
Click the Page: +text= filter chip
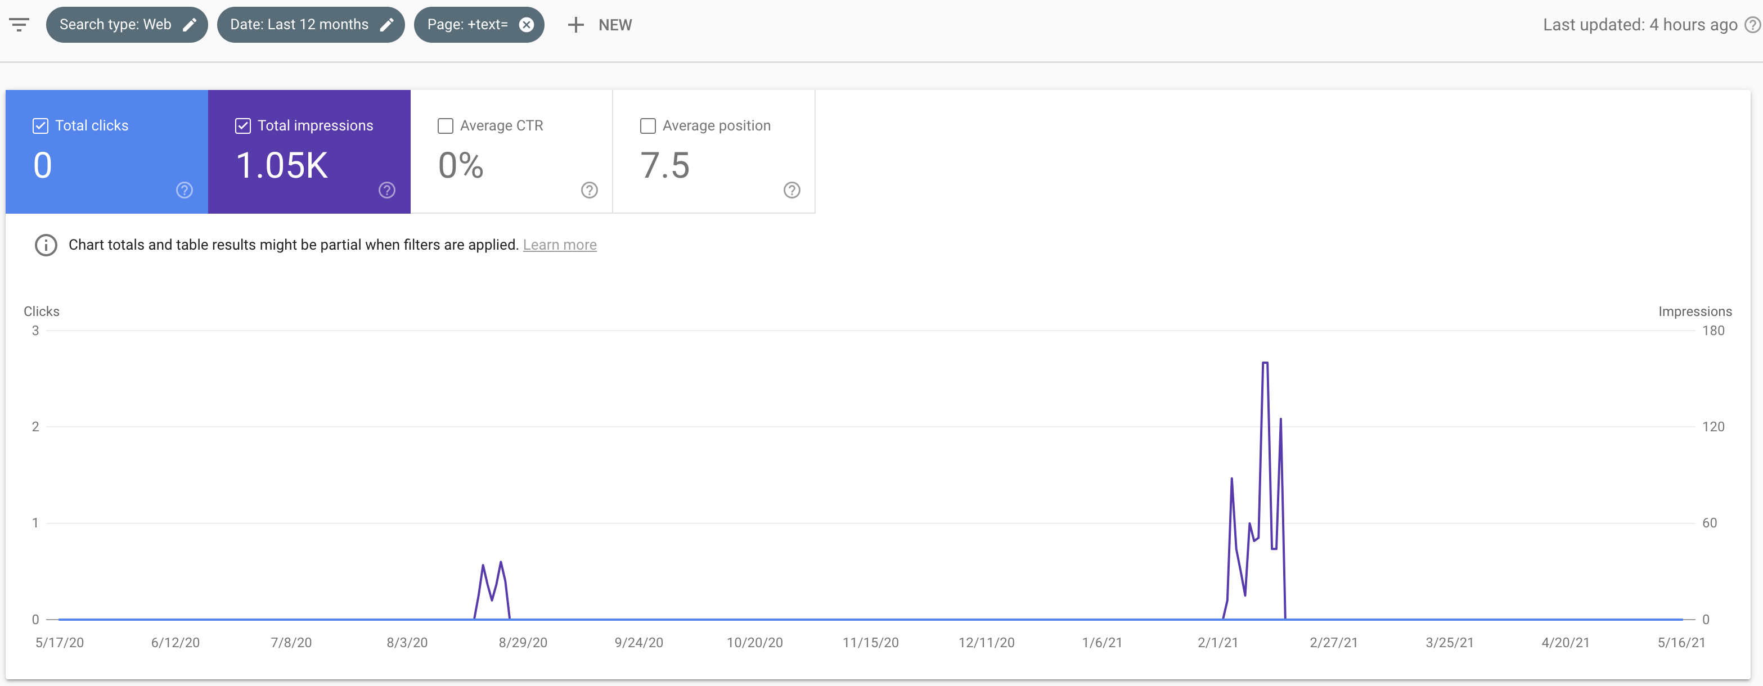pyautogui.click(x=479, y=25)
